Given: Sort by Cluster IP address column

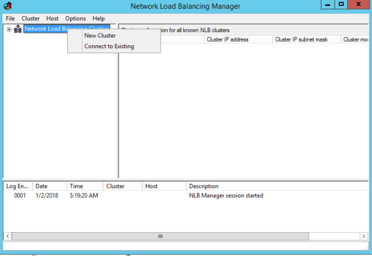Looking at the screenshot, I should (238, 39).
